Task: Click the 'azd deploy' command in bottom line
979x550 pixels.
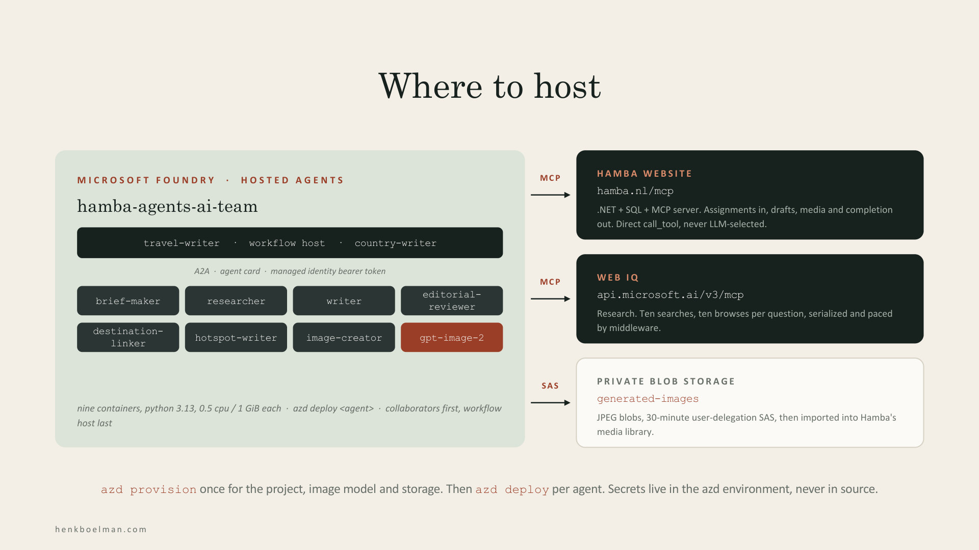Action: (512, 489)
